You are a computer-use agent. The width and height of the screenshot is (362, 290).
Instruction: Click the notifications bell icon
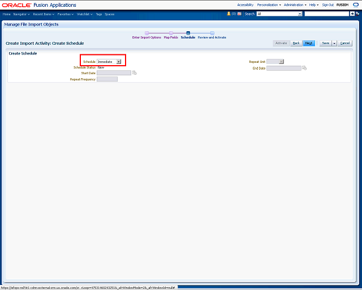[229, 14]
